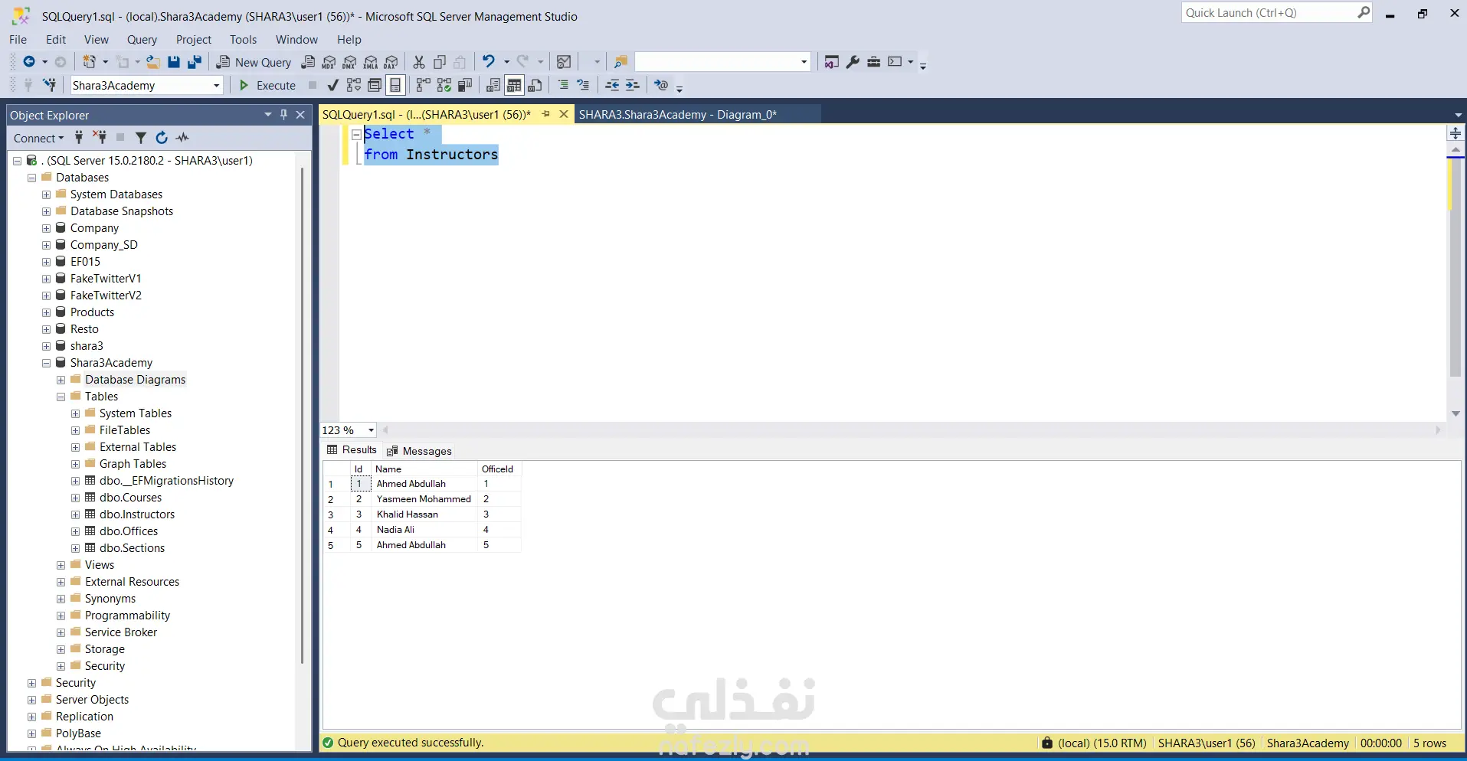Switch to the Diagram_0 tab
1467x761 pixels.
678,114
